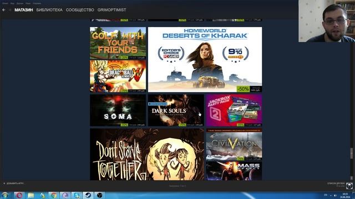Open the Справка menu

(x=37, y=3)
